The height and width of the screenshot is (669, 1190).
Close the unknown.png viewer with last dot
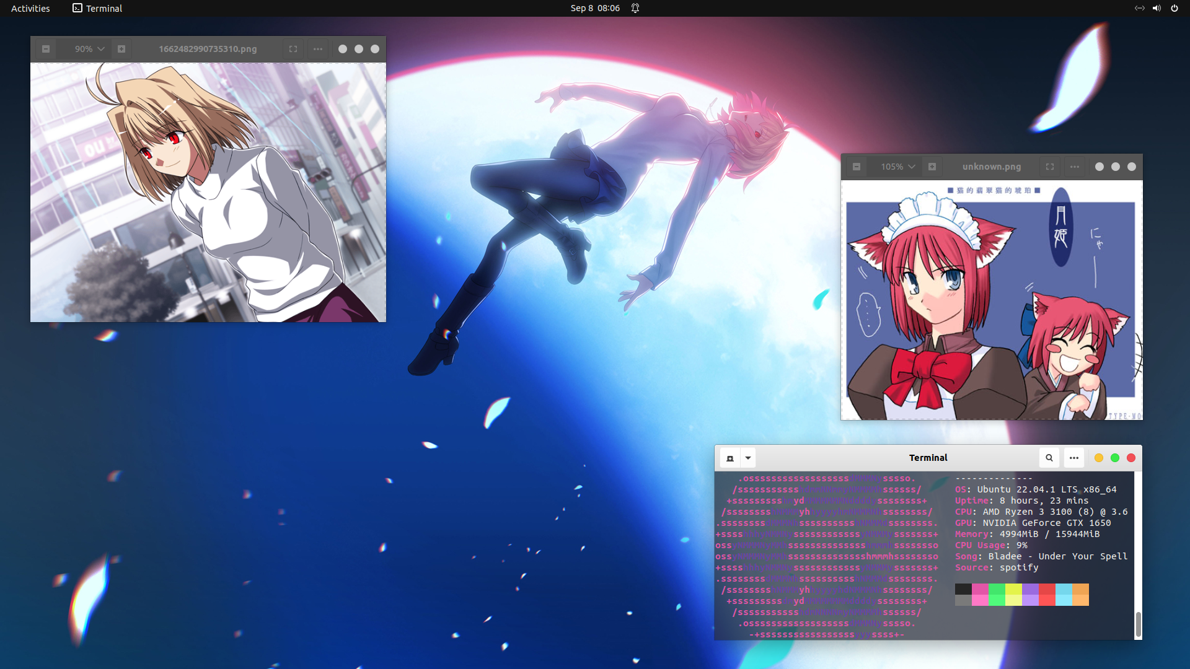point(1132,167)
